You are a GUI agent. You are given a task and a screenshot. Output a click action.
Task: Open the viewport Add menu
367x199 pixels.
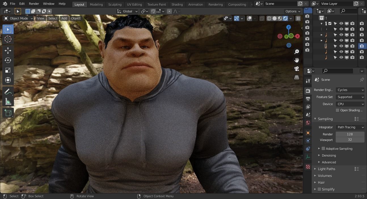click(64, 18)
